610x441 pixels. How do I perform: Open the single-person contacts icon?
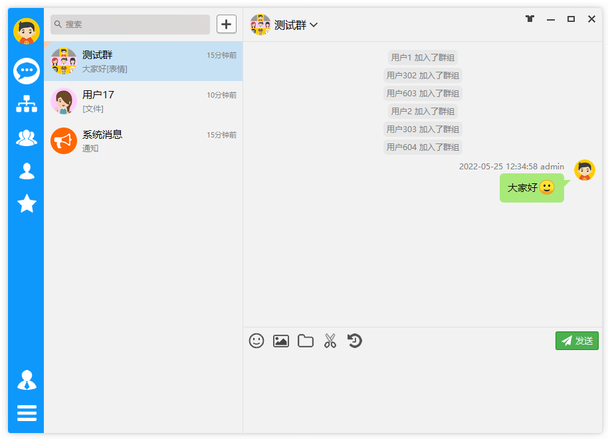(x=27, y=171)
